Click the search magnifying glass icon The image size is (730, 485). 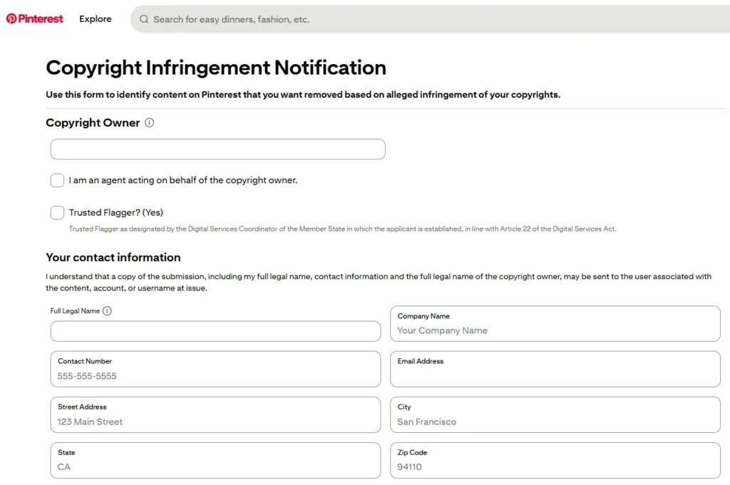144,19
